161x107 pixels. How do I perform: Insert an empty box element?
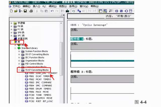(131, 11)
